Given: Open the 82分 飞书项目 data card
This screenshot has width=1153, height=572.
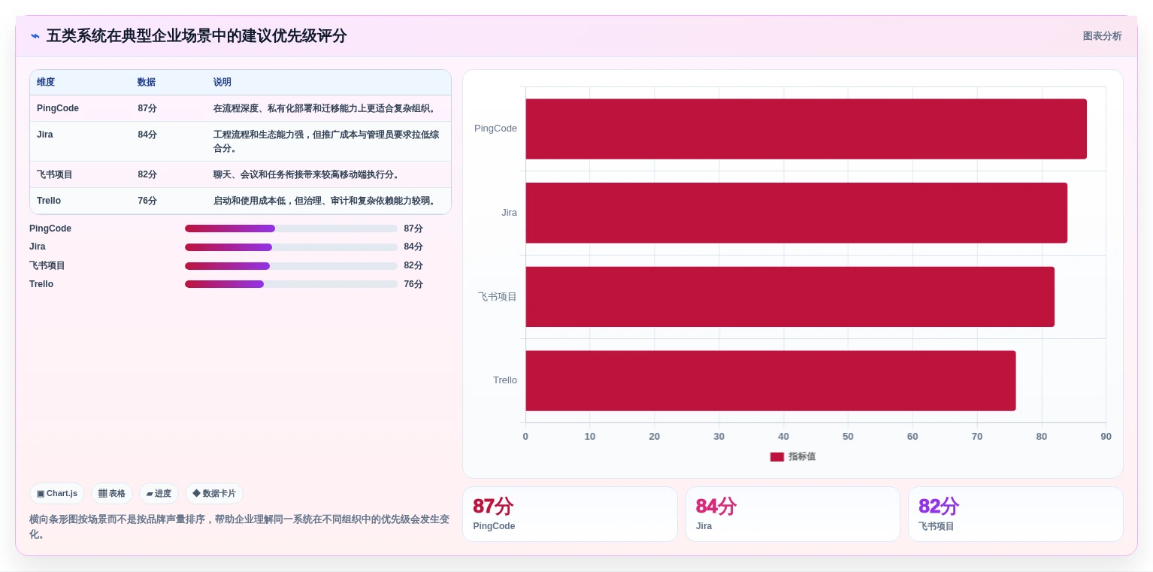Looking at the screenshot, I should (1015, 514).
